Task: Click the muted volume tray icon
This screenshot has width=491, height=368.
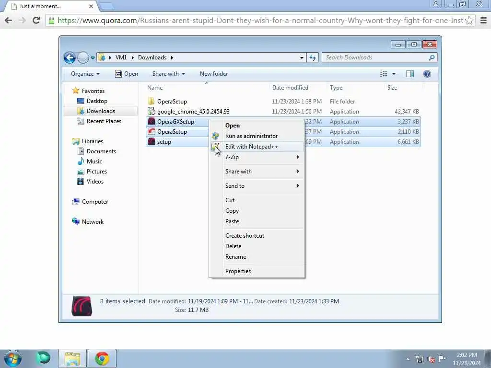Action: pyautogui.click(x=431, y=359)
